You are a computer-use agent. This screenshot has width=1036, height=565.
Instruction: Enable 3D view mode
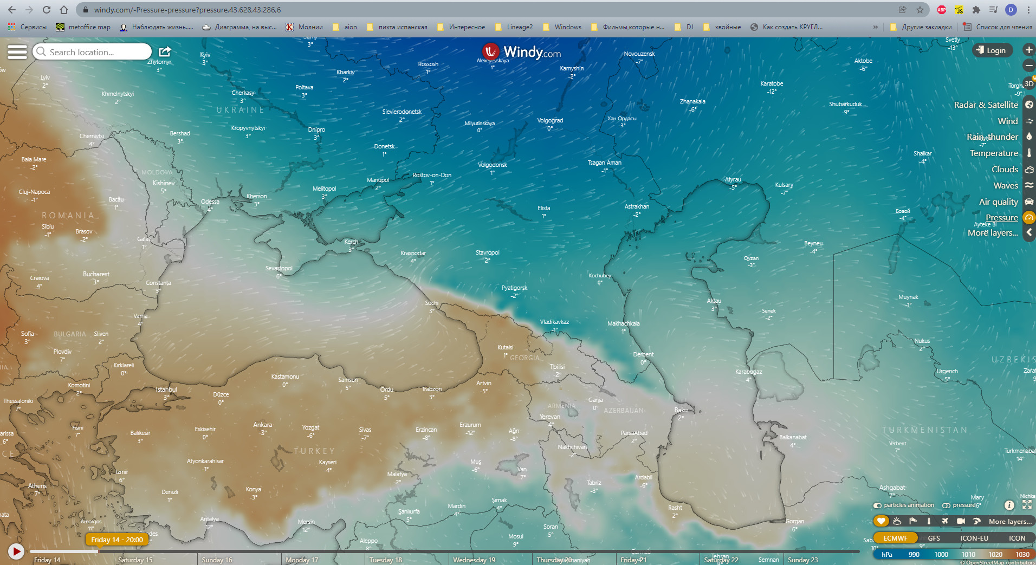[1028, 83]
